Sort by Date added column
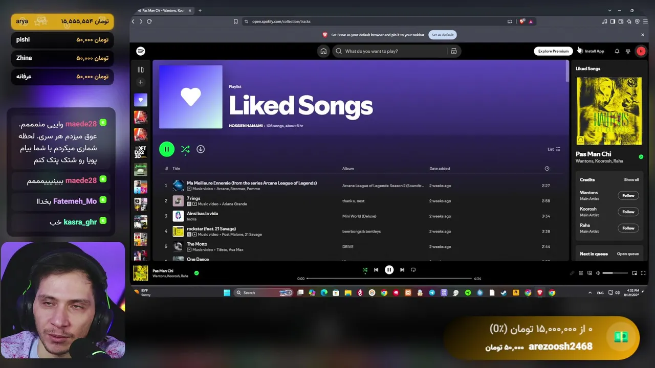Viewport: 655px width, 368px height. (x=440, y=169)
